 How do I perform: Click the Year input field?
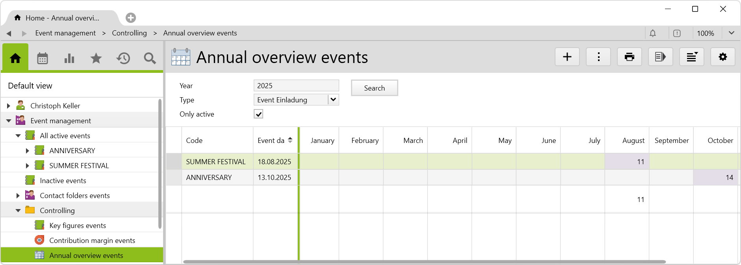[x=296, y=85]
